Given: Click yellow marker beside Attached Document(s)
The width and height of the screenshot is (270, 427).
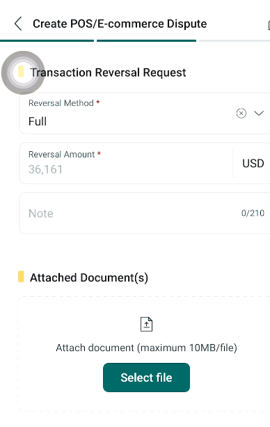Looking at the screenshot, I should (x=21, y=277).
